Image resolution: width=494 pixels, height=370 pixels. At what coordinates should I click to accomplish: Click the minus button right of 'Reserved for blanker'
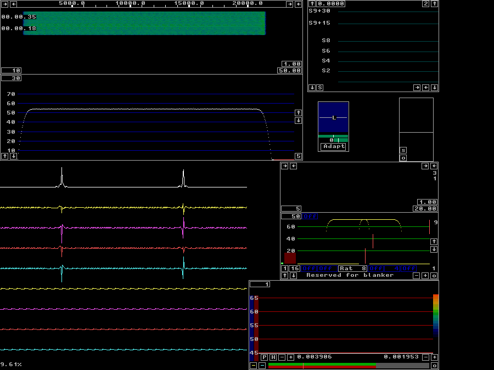[416, 276]
